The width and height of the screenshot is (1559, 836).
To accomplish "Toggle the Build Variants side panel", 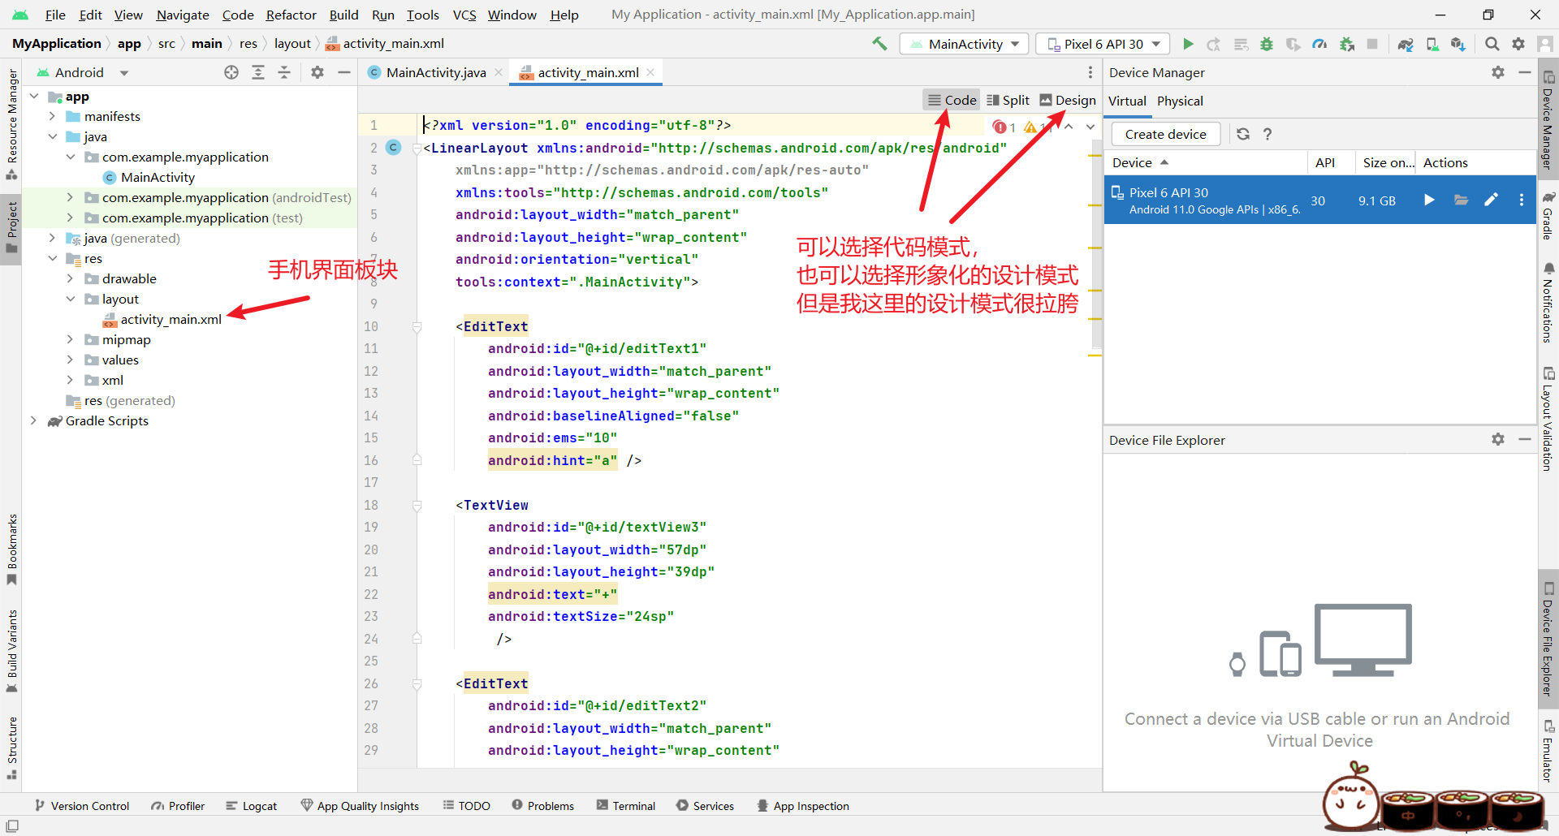I will (11, 651).
